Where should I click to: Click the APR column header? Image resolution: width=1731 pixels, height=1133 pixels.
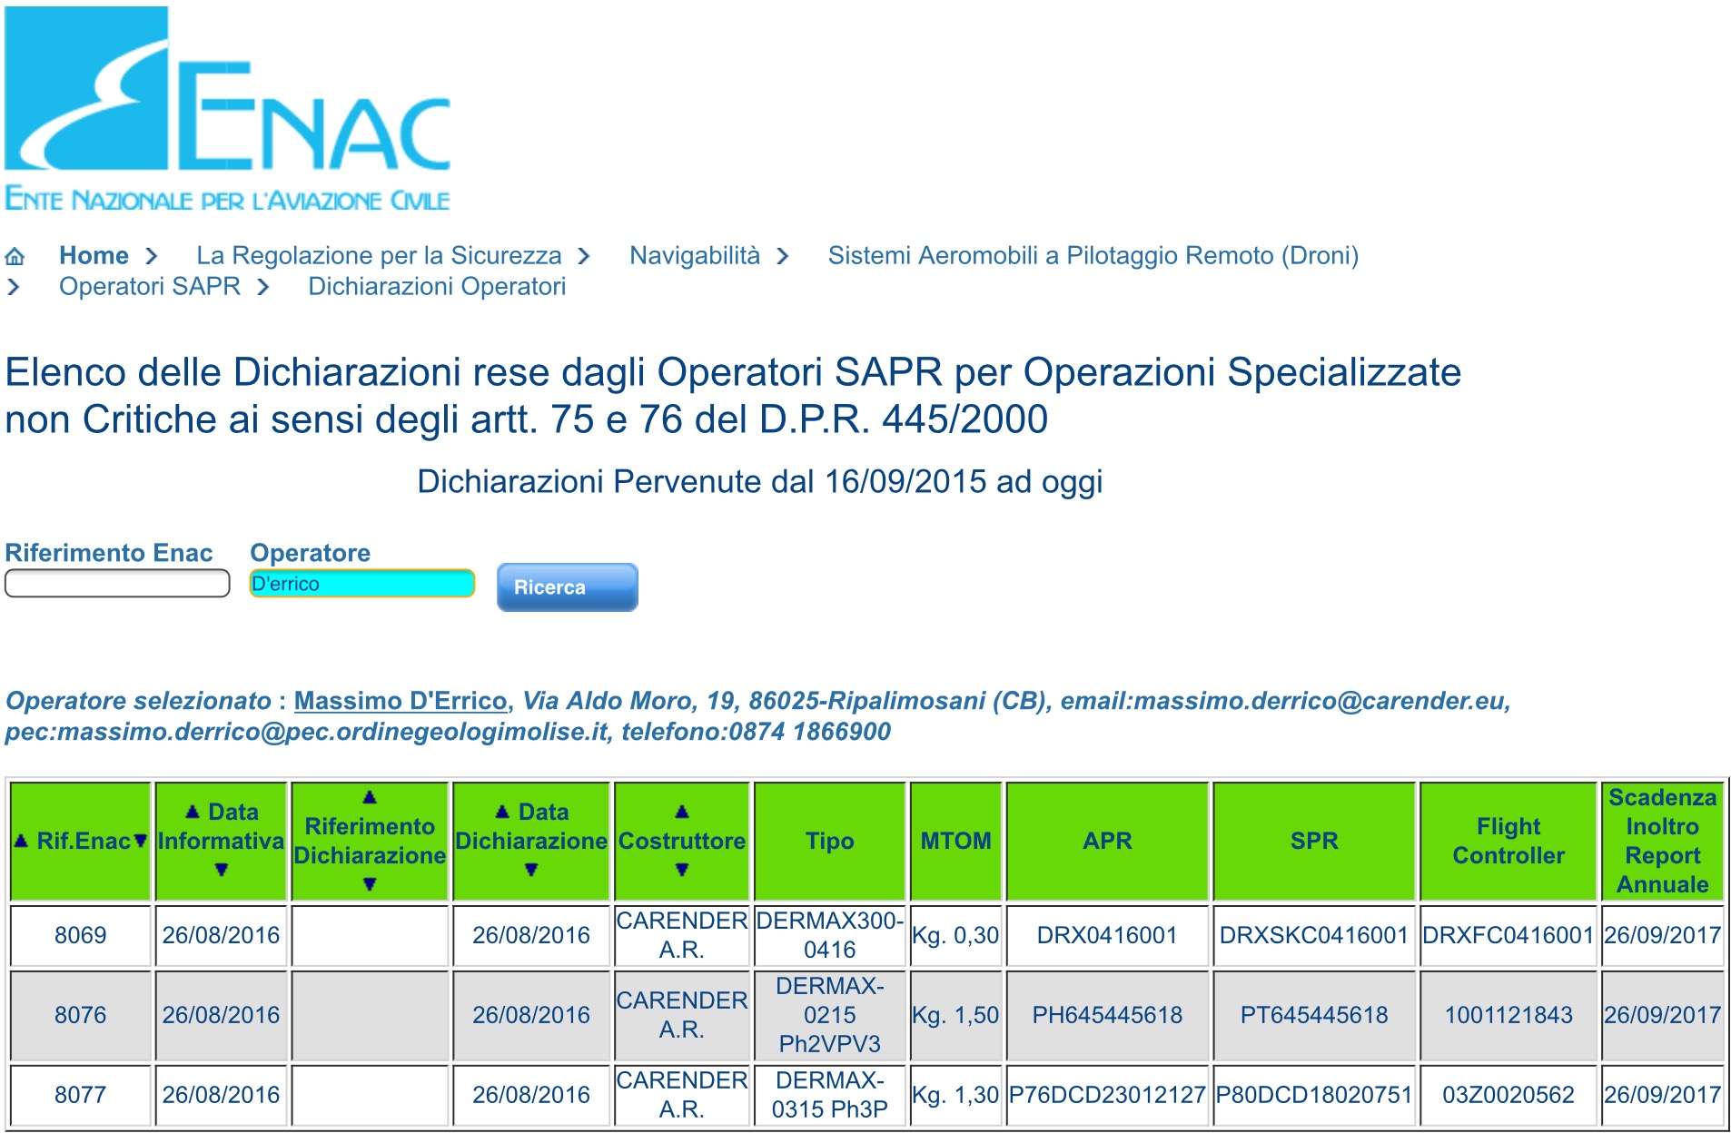[x=1107, y=841]
